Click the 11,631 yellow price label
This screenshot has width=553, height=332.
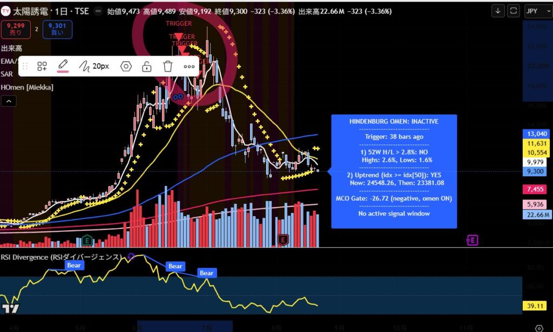click(x=537, y=143)
